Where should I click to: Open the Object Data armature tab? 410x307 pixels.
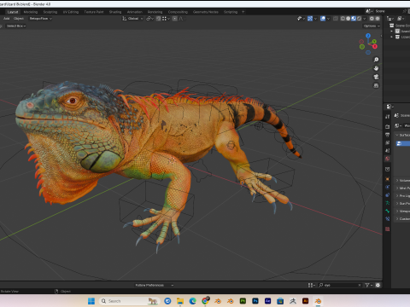tap(388, 203)
